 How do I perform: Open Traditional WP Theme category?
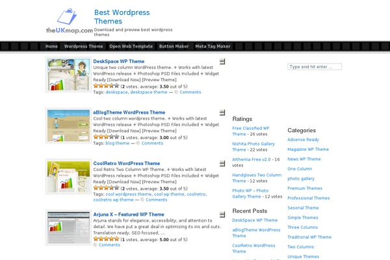pos(309,237)
